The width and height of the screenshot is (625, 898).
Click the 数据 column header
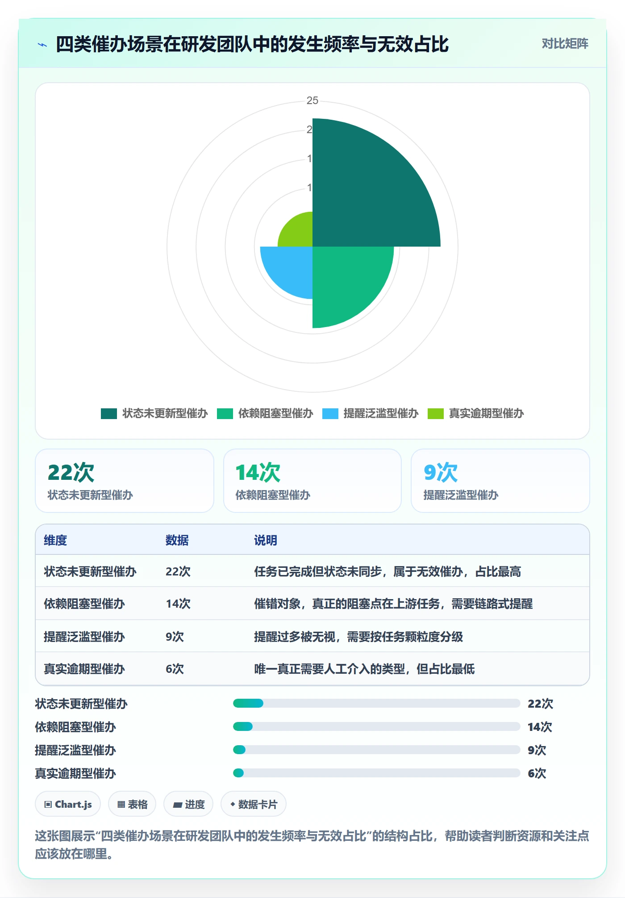[177, 540]
